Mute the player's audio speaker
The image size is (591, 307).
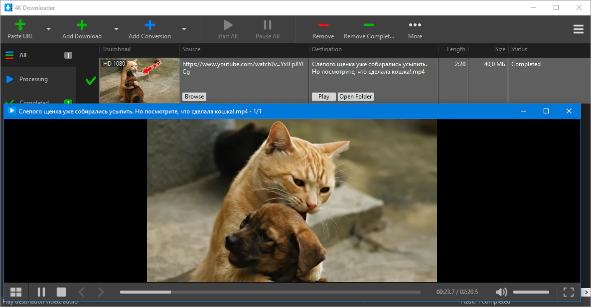pyautogui.click(x=501, y=292)
